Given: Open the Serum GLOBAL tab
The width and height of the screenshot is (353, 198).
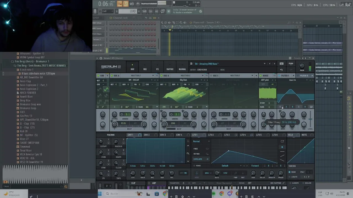Looking at the screenshot, I should [182, 67].
